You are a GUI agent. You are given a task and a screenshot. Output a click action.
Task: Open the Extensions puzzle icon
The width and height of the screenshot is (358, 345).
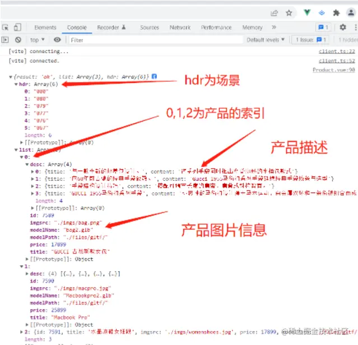coord(336,13)
